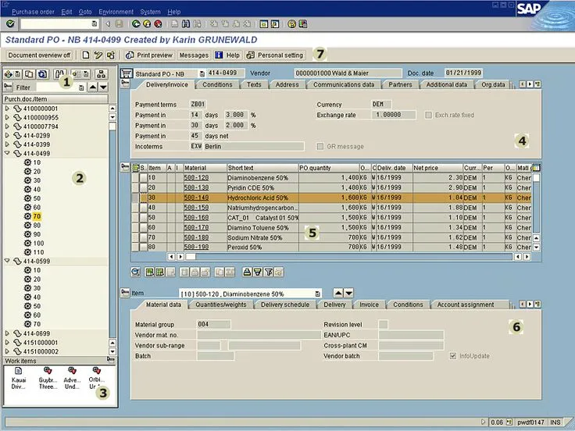Switch to the Partners header tab
575x431 pixels.
[x=400, y=84]
